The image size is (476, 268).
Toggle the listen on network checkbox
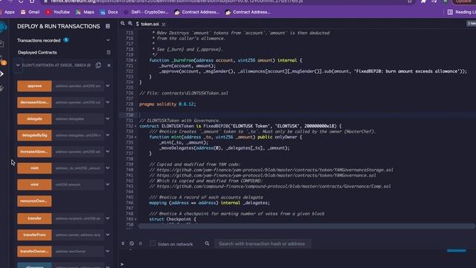tap(152, 243)
